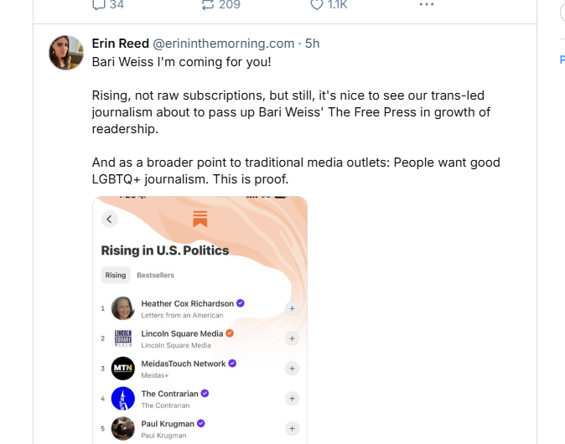The image size is (565, 444).
Task: Like the post with 1.1K likes
Action: point(317,4)
